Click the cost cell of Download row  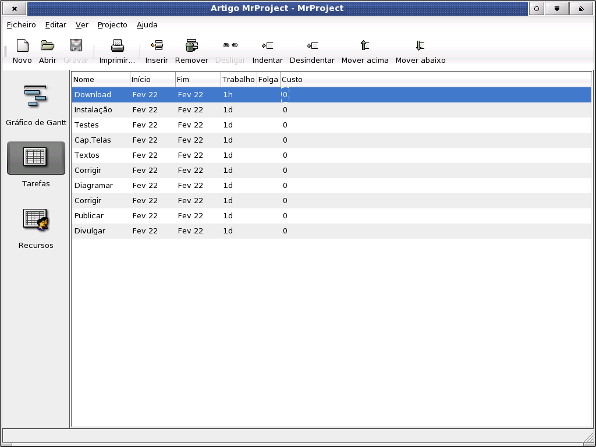coord(285,95)
